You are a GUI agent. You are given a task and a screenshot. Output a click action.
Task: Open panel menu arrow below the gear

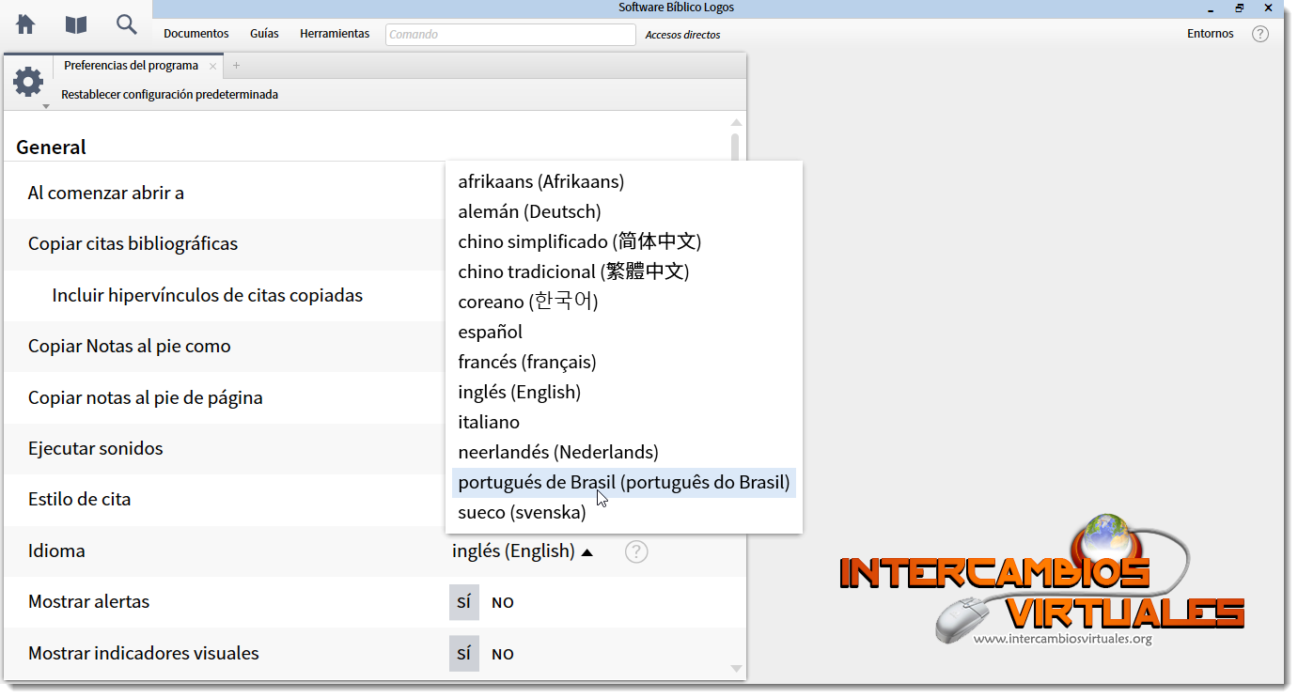pyautogui.click(x=45, y=106)
